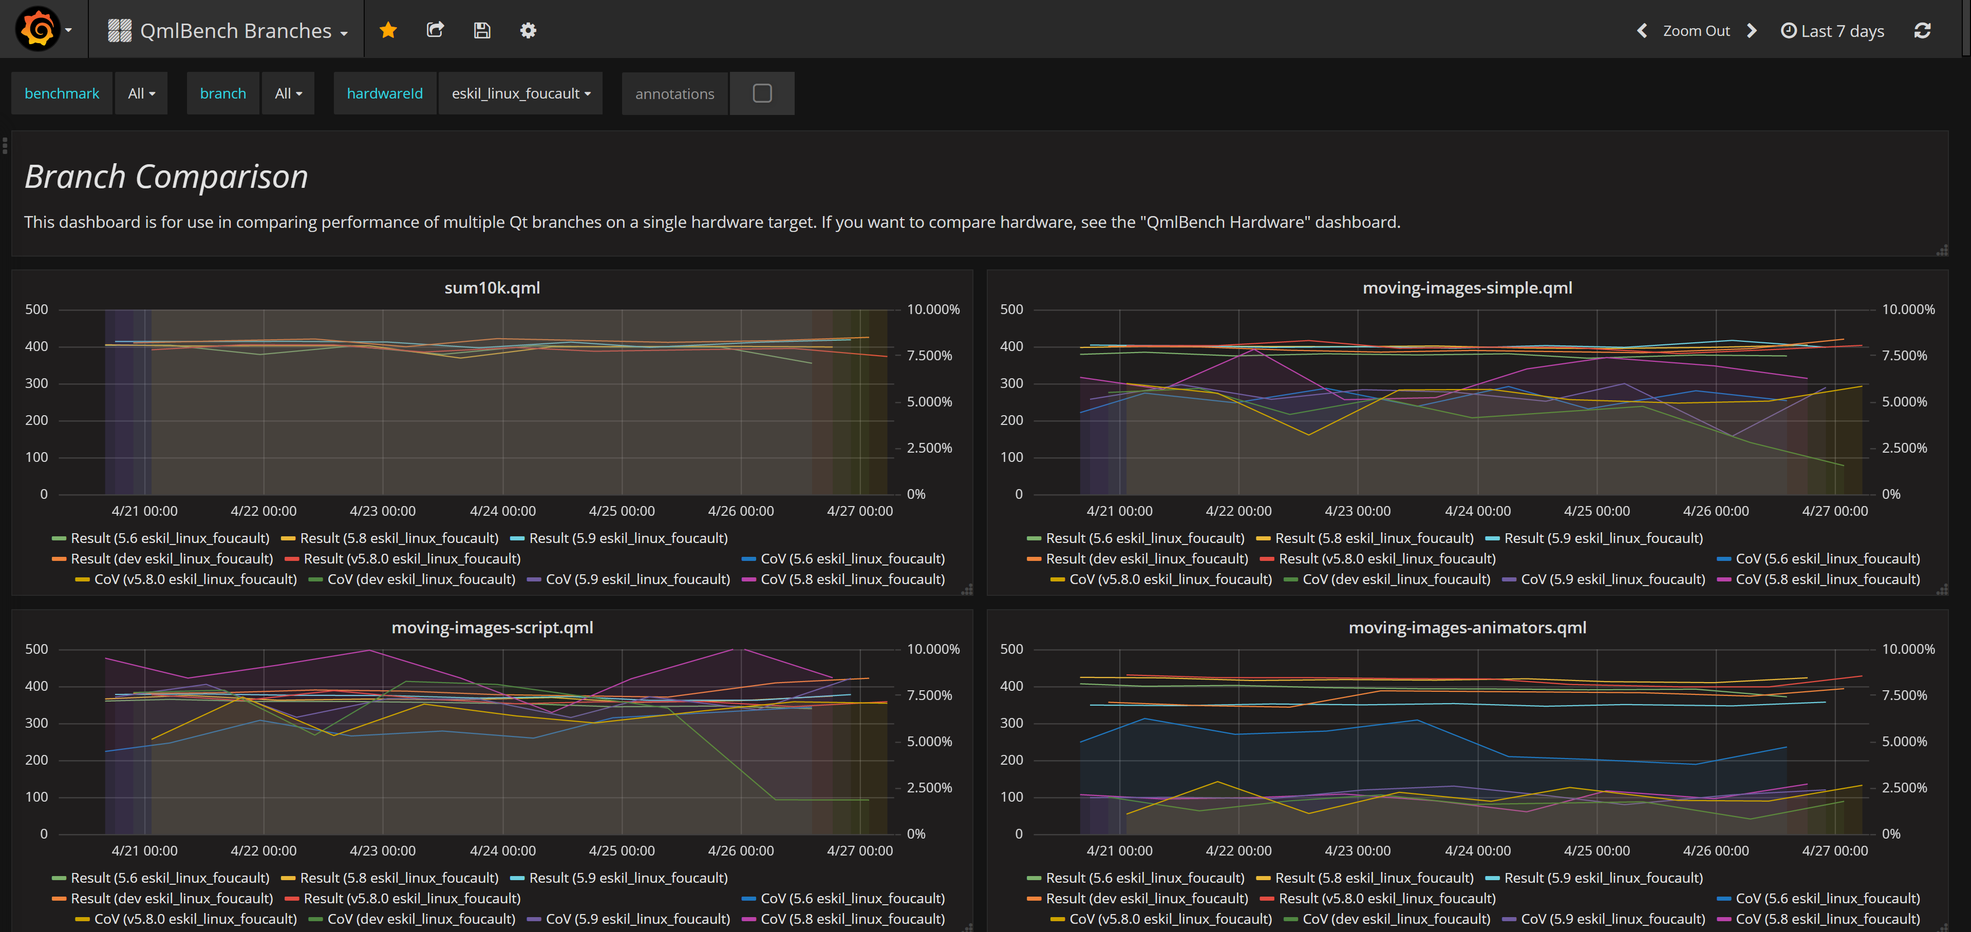The height and width of the screenshot is (932, 1971).
Task: Star the dashboard as favorite
Action: [x=388, y=31]
